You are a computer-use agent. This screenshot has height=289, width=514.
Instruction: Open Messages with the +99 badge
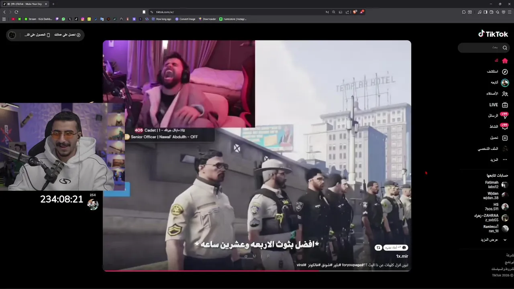coord(505,116)
